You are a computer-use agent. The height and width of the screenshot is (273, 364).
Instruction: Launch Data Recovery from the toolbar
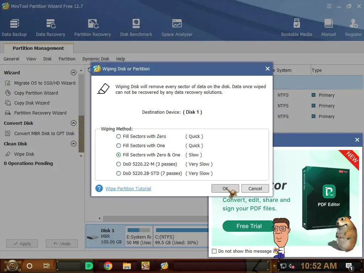(50, 28)
